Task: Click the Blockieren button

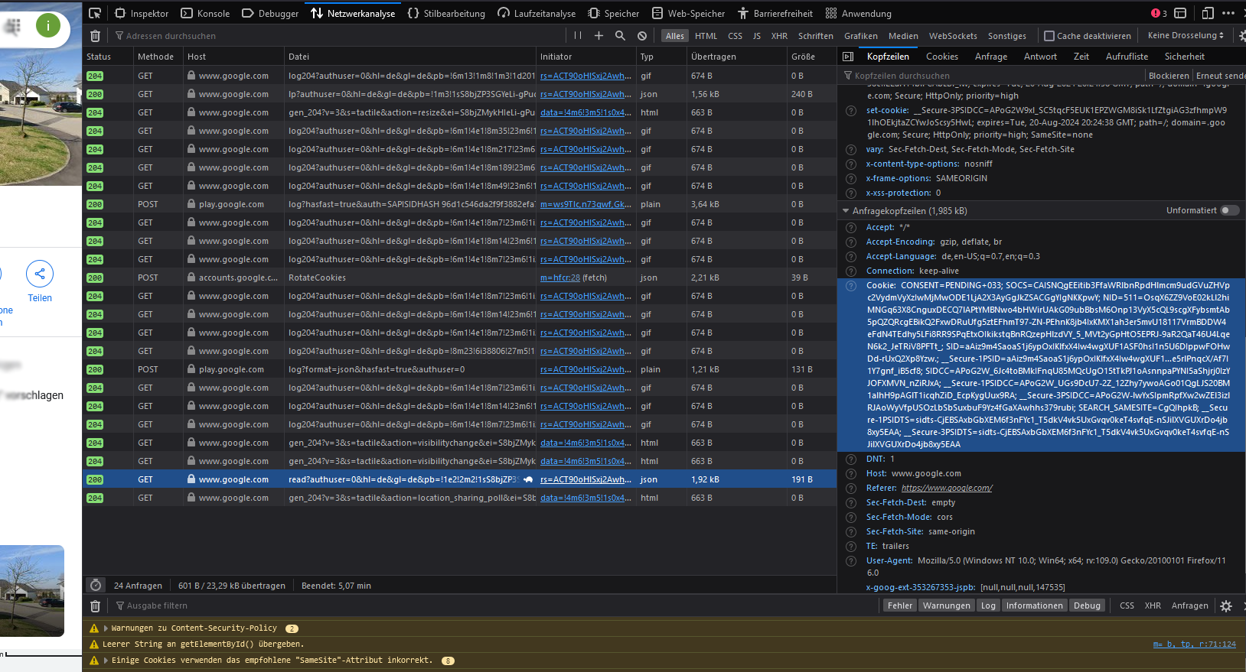Action: (x=1169, y=76)
